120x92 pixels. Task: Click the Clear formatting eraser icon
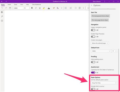(54, 8)
